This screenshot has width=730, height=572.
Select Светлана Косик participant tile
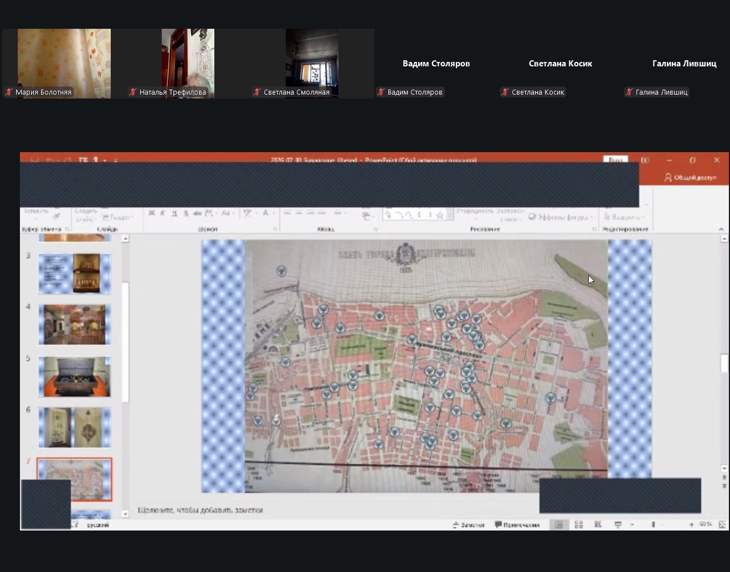click(x=561, y=64)
